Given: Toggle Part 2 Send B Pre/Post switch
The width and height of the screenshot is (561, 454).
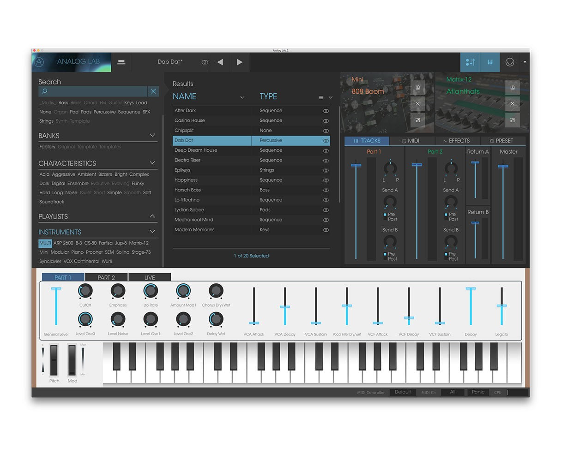Looking at the screenshot, I should pyautogui.click(x=446, y=257).
